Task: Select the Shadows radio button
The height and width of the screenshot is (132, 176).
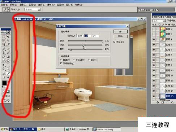Action: pos(61,60)
